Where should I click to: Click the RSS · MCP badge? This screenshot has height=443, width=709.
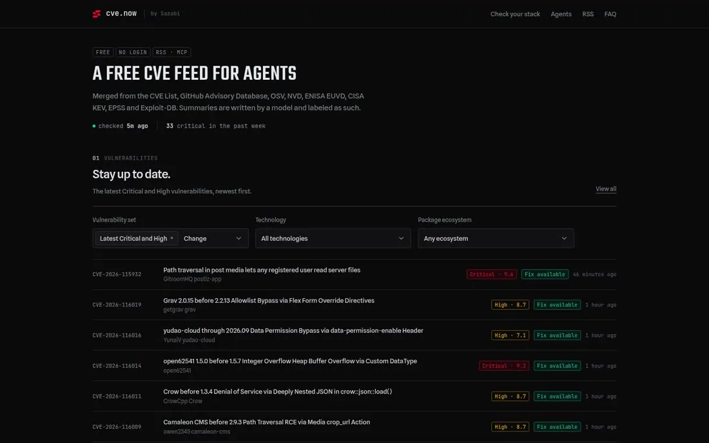coord(171,52)
